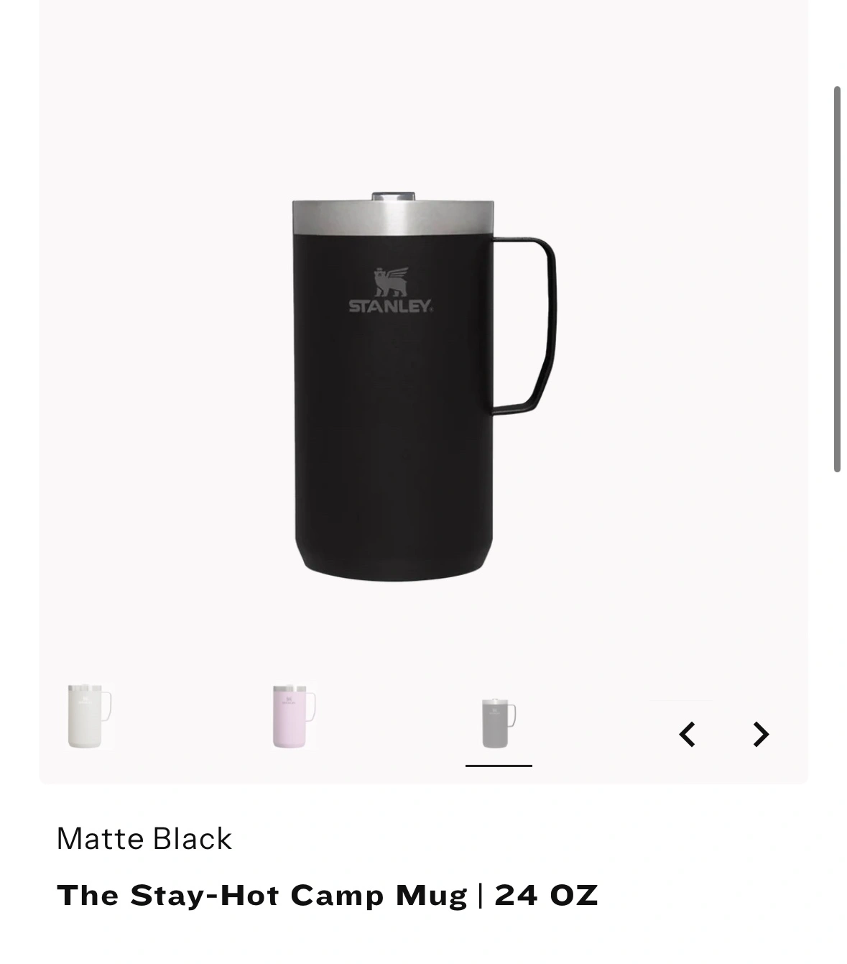Image resolution: width=847 pixels, height=964 pixels.
Task: Click the 24 OZ size text
Action: click(547, 896)
